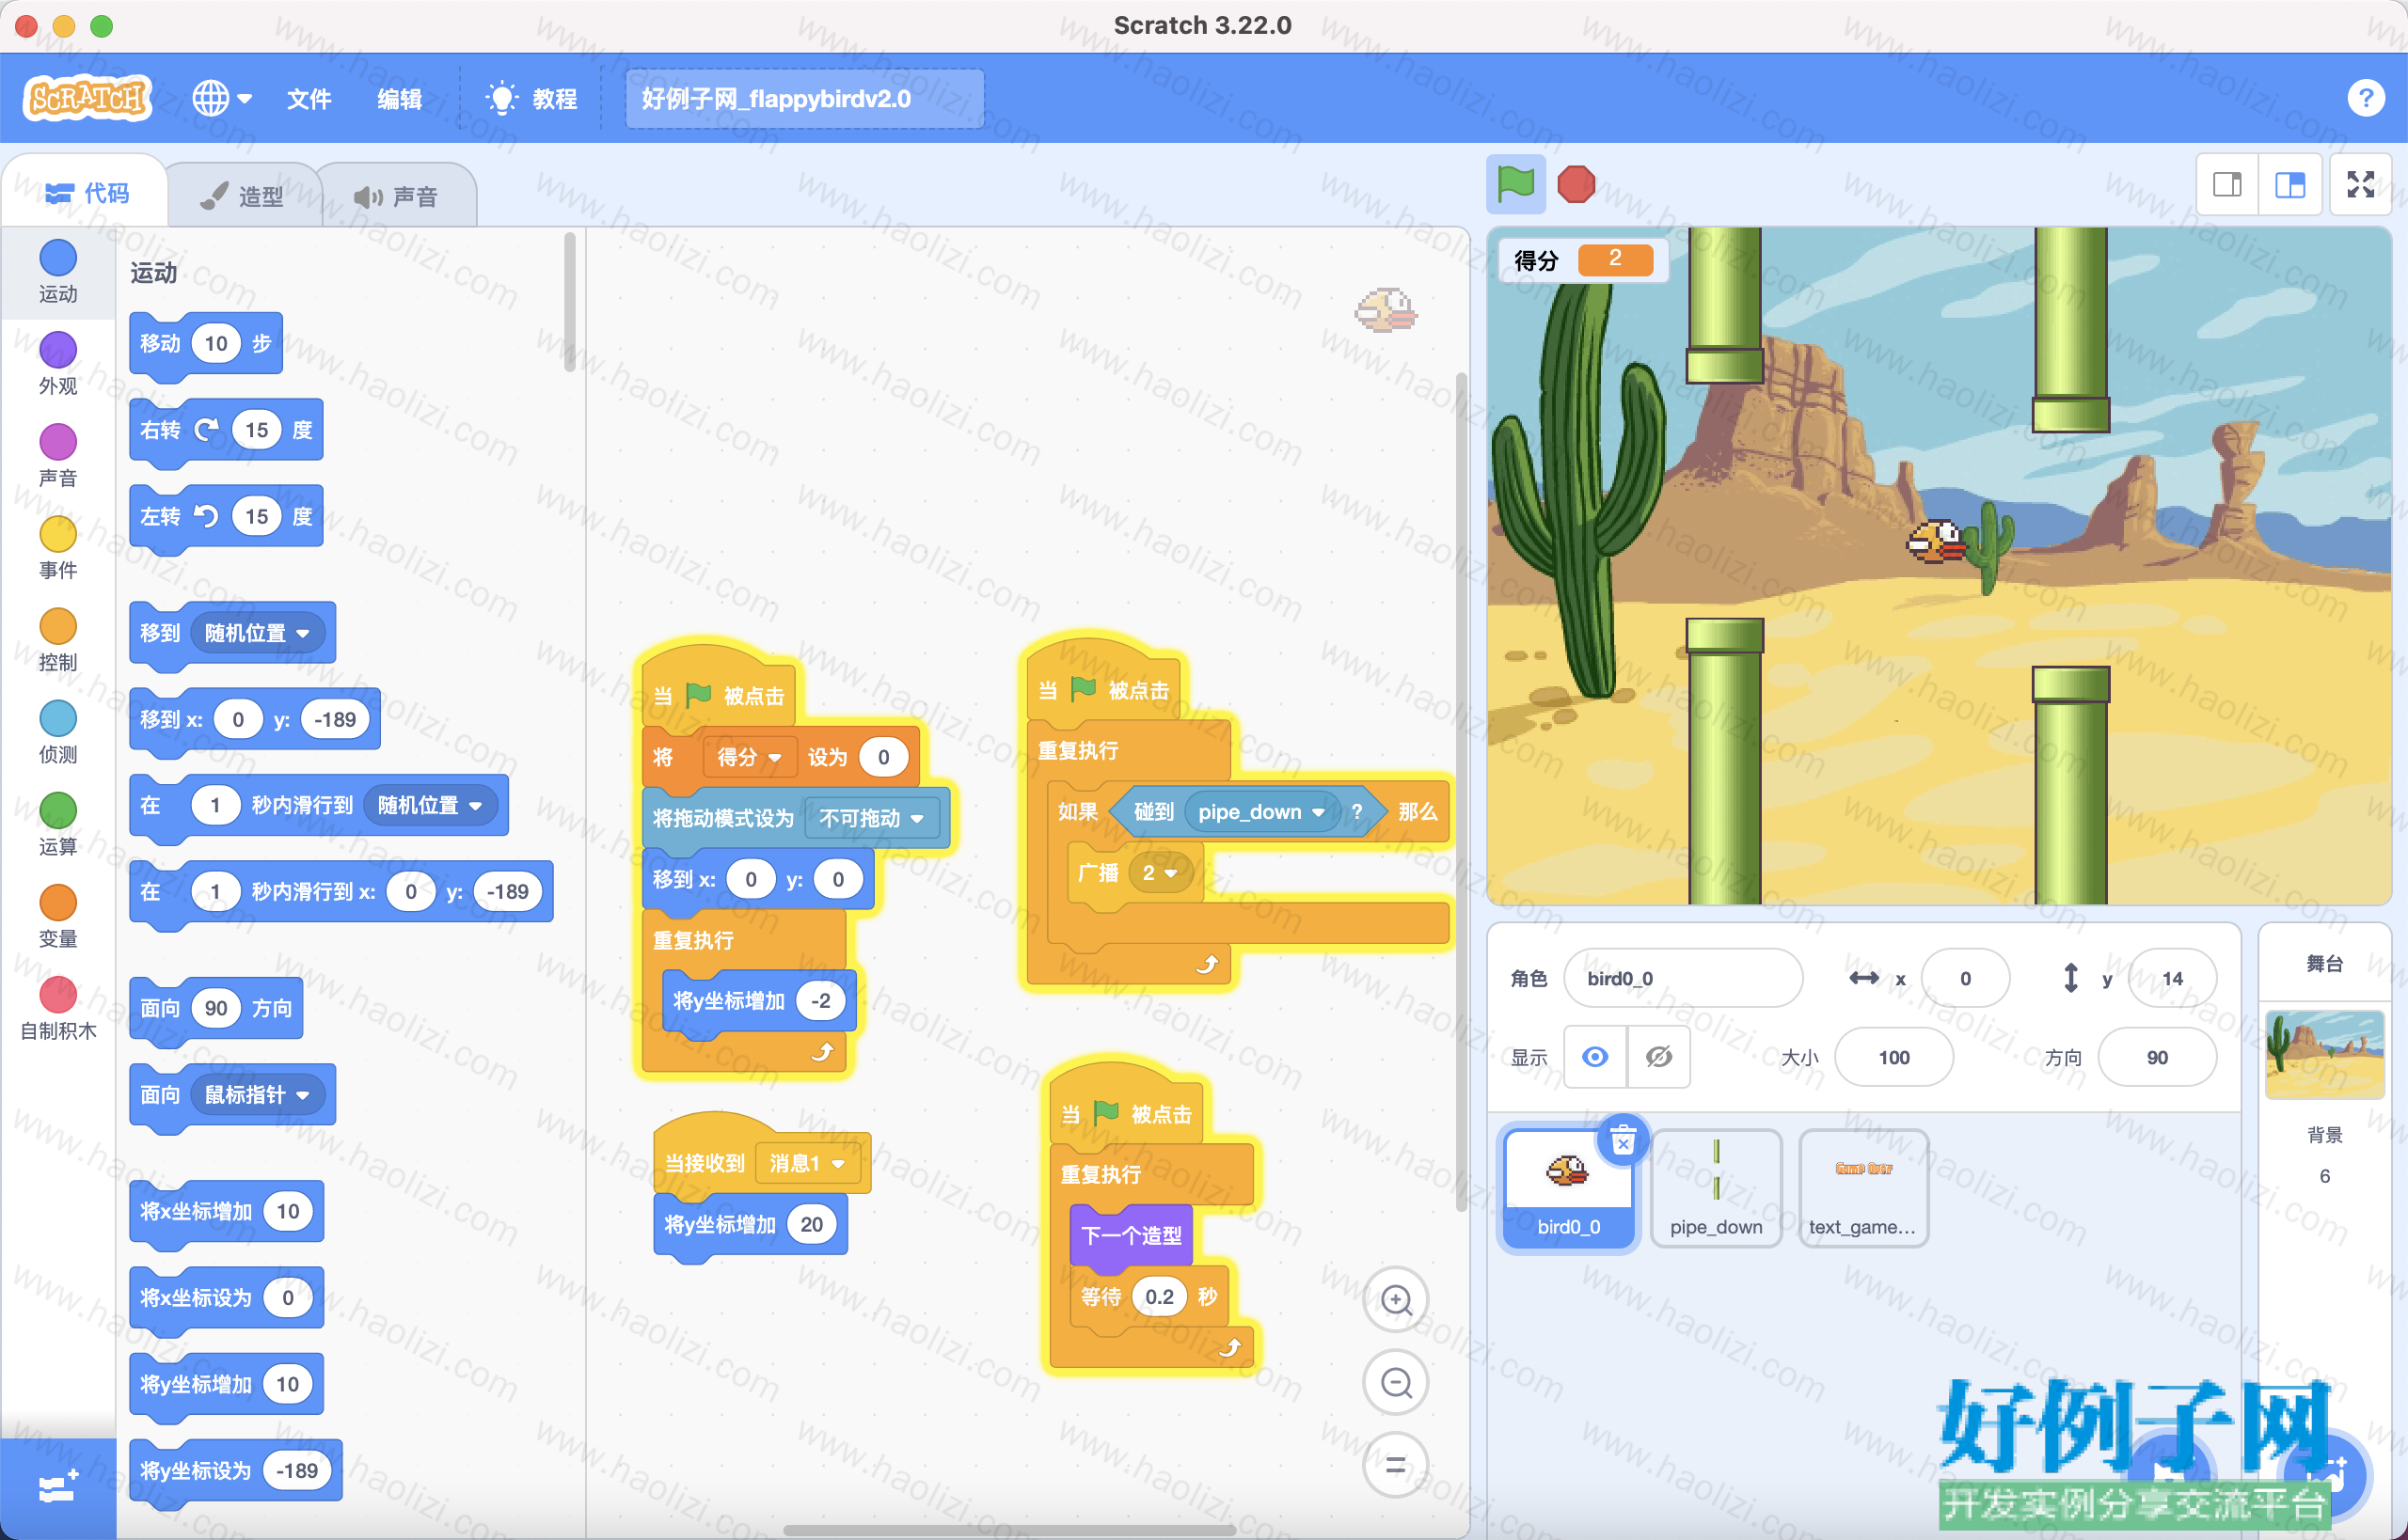This screenshot has width=2408, height=1540.
Task: Stop the project with red stop sign
Action: (x=1576, y=184)
